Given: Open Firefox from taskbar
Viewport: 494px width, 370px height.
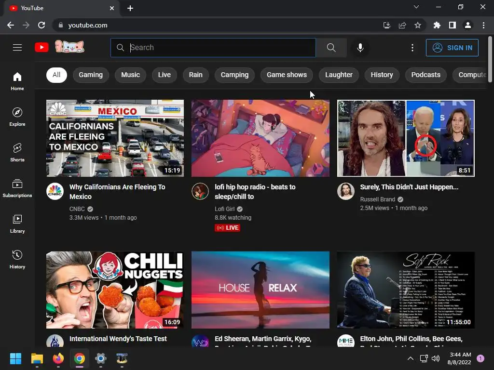Looking at the screenshot, I should pyautogui.click(x=58, y=358).
